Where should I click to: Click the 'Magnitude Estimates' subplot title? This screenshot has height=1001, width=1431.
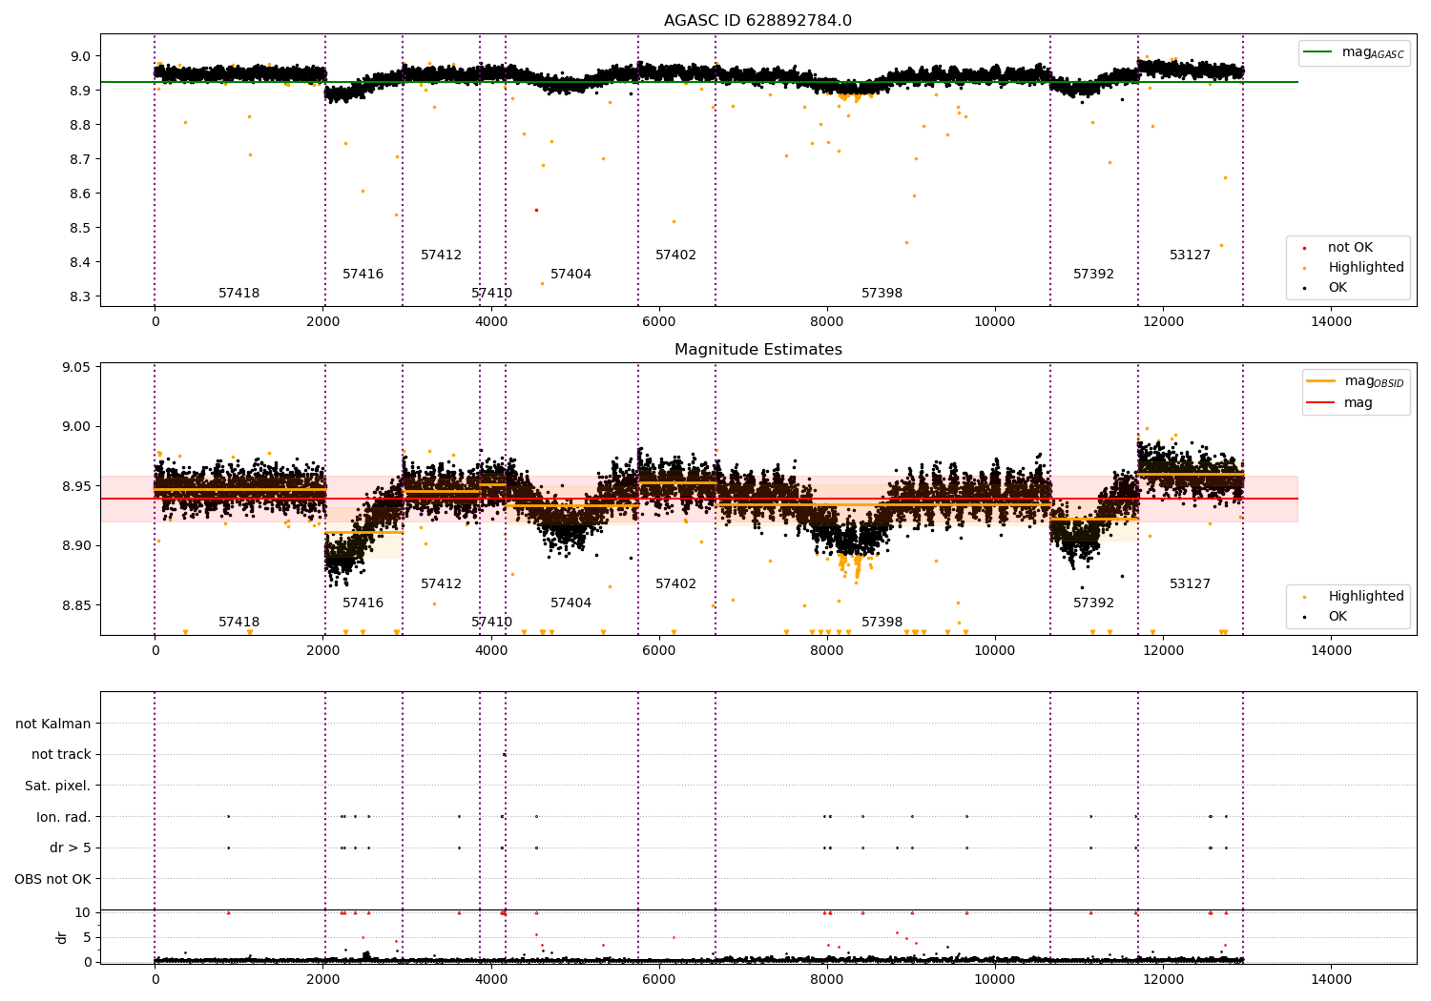click(757, 350)
